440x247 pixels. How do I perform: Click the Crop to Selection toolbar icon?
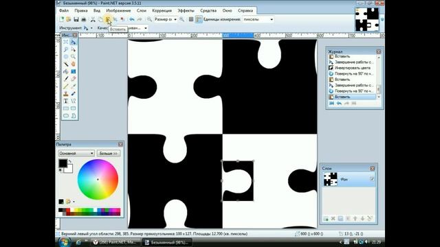[x=115, y=19]
